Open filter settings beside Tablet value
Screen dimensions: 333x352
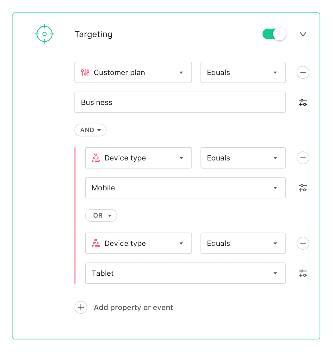(x=303, y=273)
